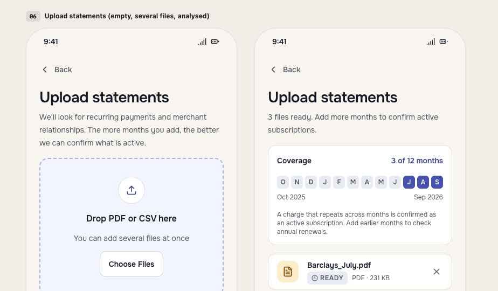This screenshot has height=291, width=498.
Task: Select the grey A chip for April
Action: (367, 182)
